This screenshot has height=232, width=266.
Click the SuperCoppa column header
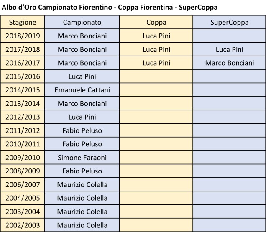(x=229, y=23)
